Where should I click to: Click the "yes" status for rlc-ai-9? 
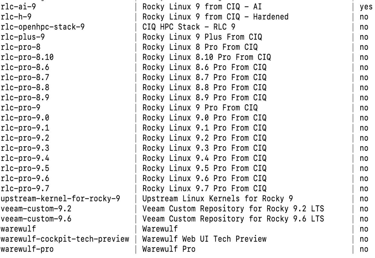tap(366, 7)
